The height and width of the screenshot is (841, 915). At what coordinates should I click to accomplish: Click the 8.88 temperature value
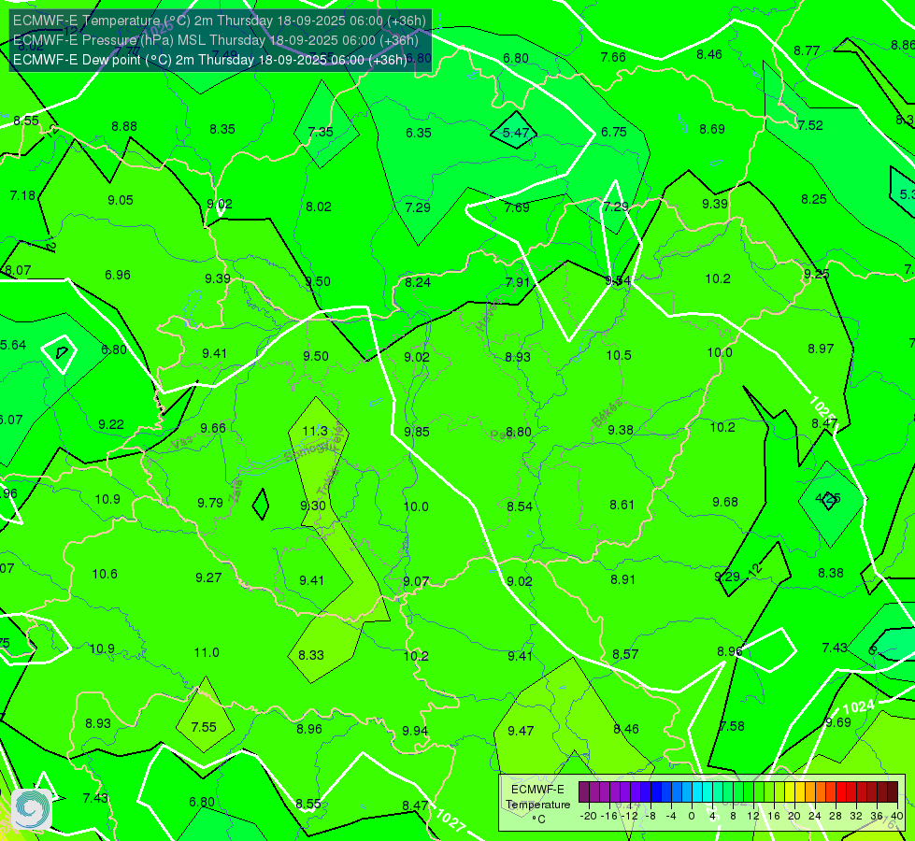pyautogui.click(x=124, y=126)
